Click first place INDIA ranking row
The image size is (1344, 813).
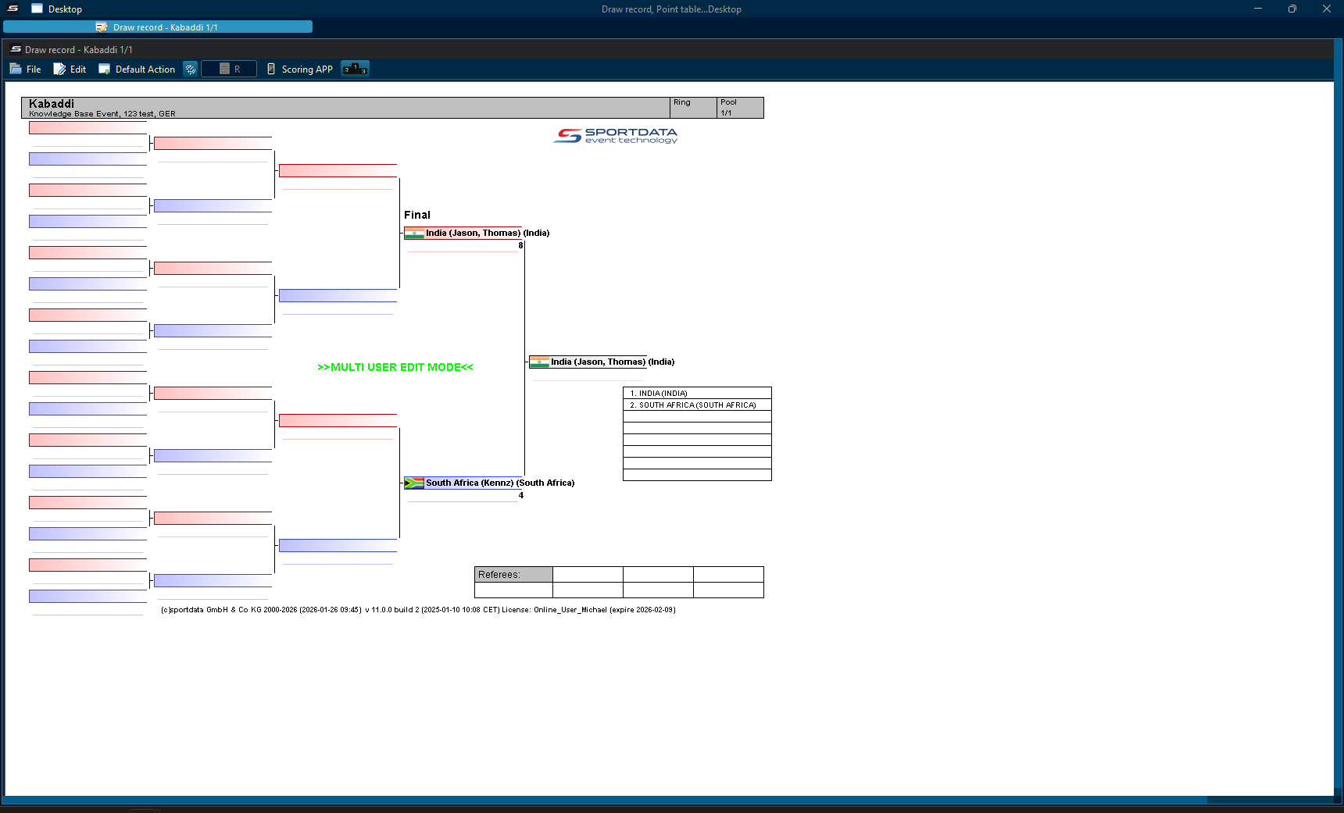pyautogui.click(x=696, y=394)
